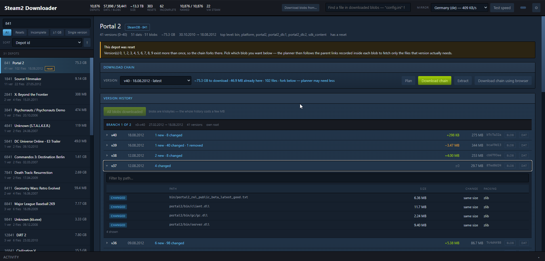
Task: Open BLOB for version v39
Action: 510,145
